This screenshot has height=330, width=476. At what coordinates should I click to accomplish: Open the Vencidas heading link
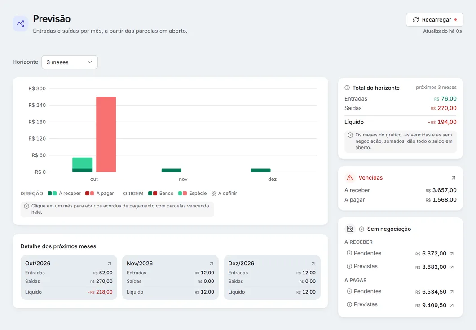coord(370,178)
